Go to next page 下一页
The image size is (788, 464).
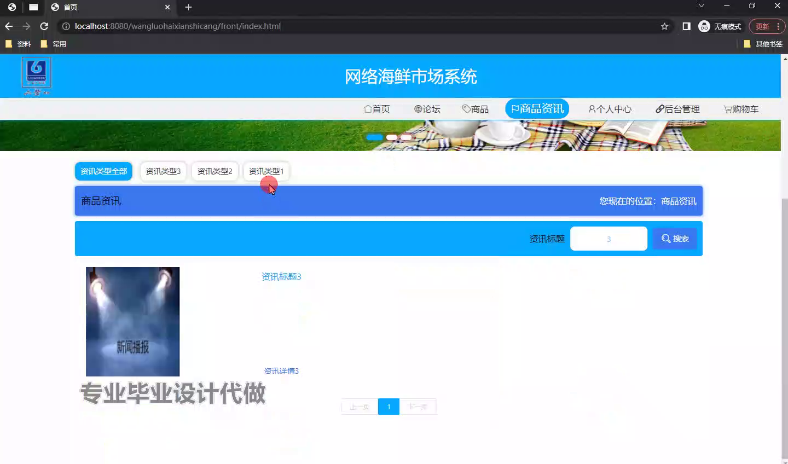pos(418,407)
